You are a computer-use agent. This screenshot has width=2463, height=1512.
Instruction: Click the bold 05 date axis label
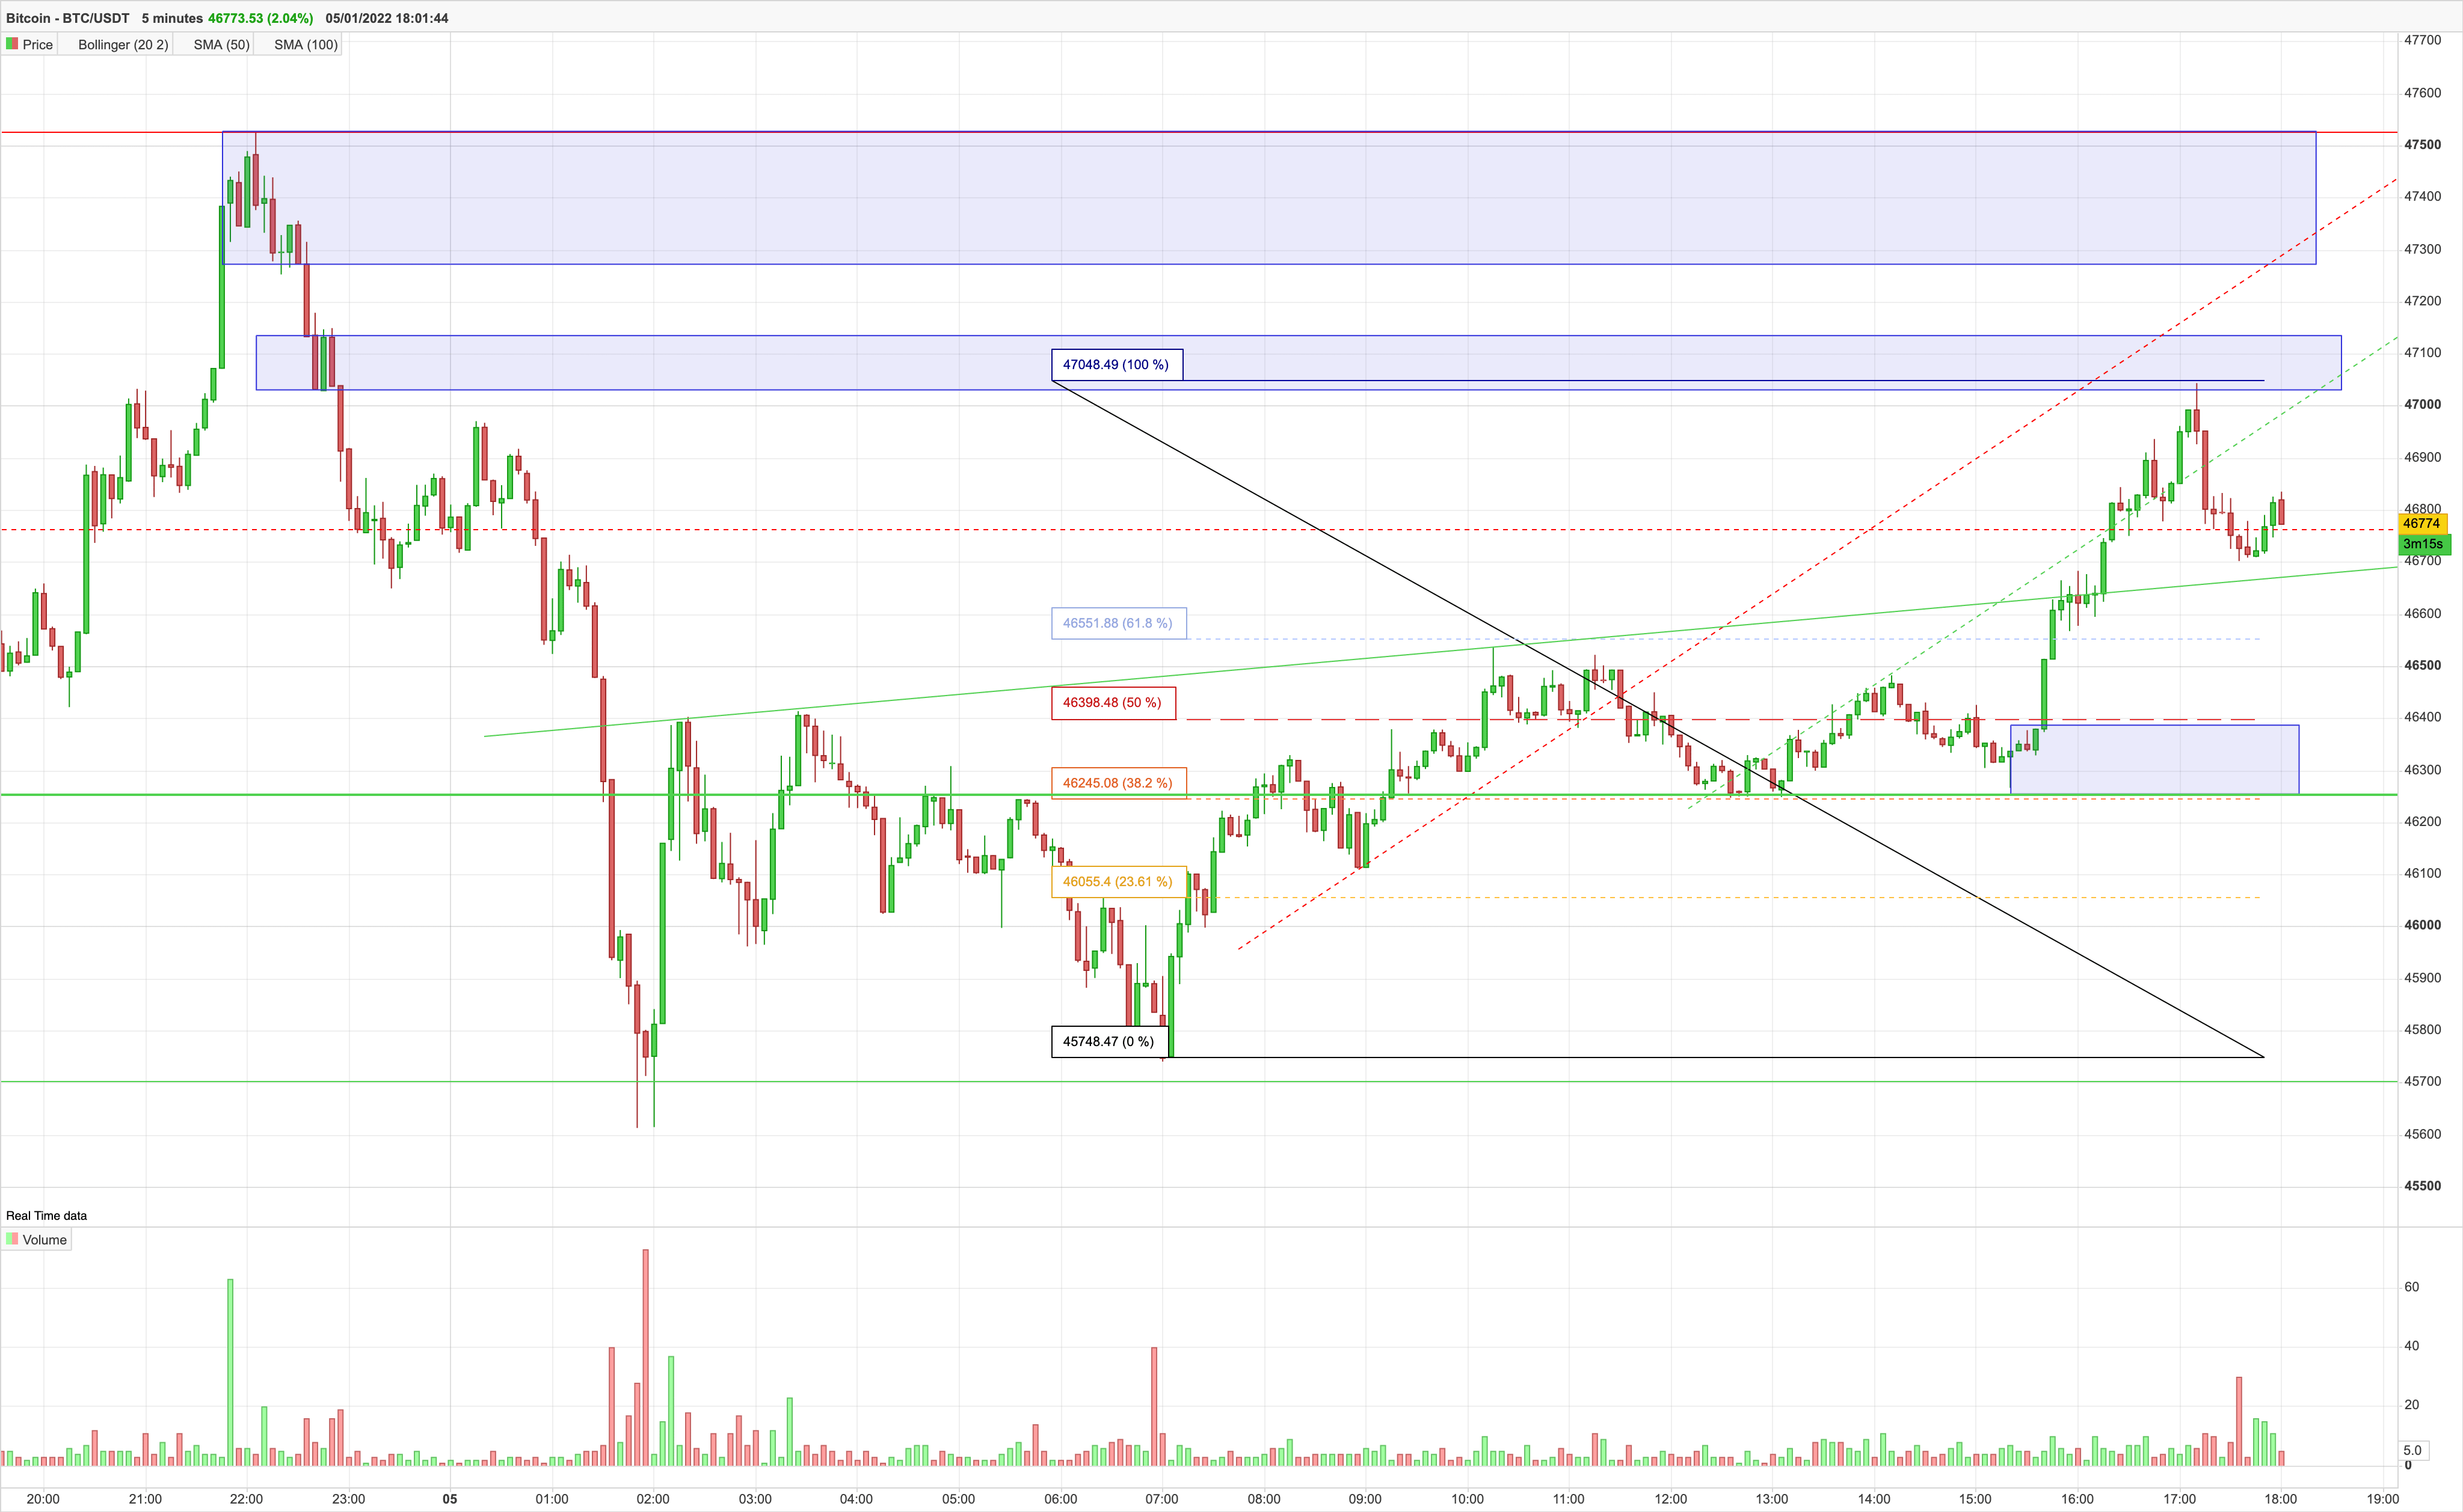pyautogui.click(x=450, y=1499)
